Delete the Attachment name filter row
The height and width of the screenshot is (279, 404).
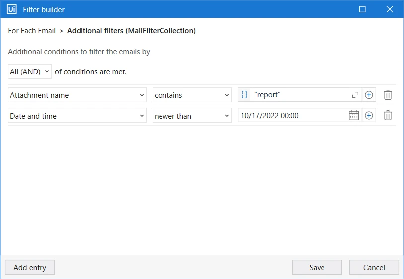coord(388,95)
